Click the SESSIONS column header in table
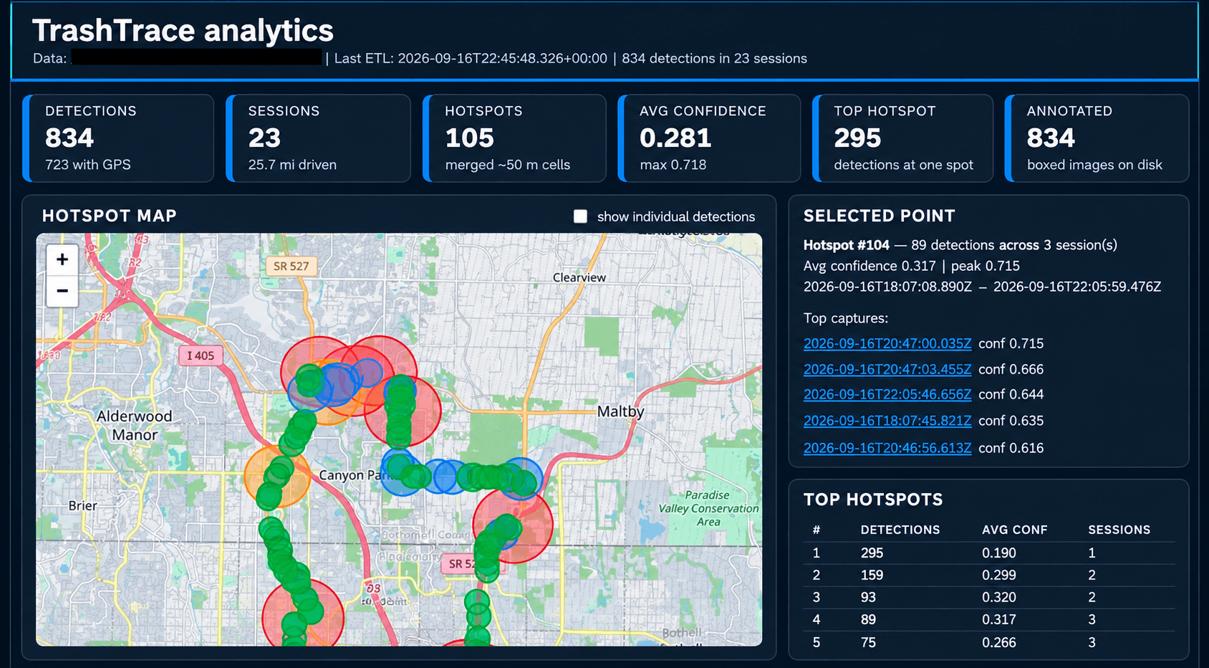Screen dimensions: 1209x668 click(x=1119, y=530)
